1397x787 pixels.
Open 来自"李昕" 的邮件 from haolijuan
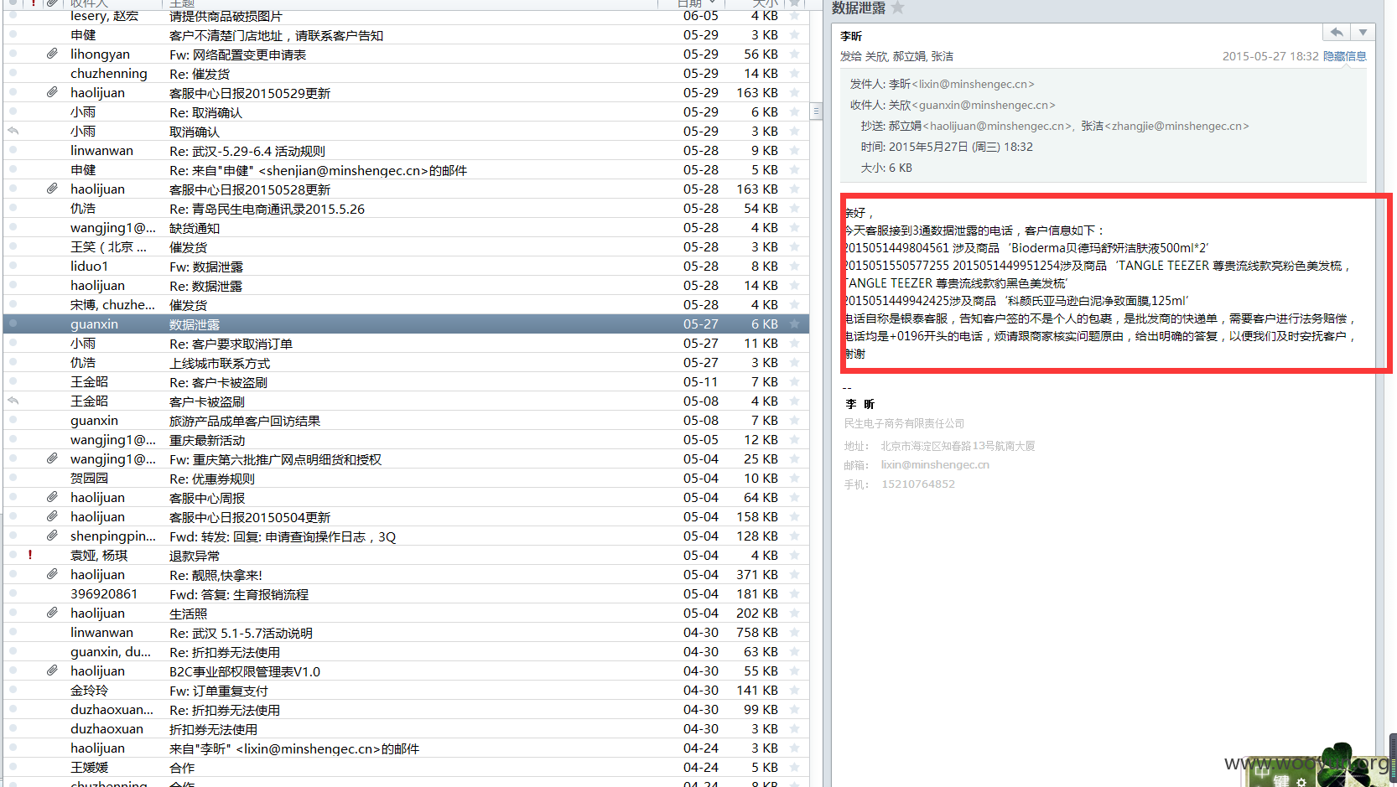tap(406, 748)
